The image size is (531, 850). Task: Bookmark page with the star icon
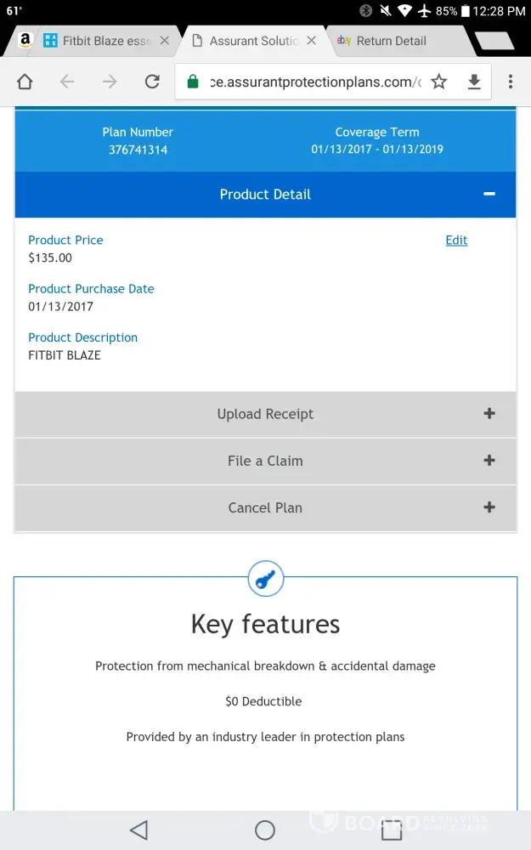(438, 82)
